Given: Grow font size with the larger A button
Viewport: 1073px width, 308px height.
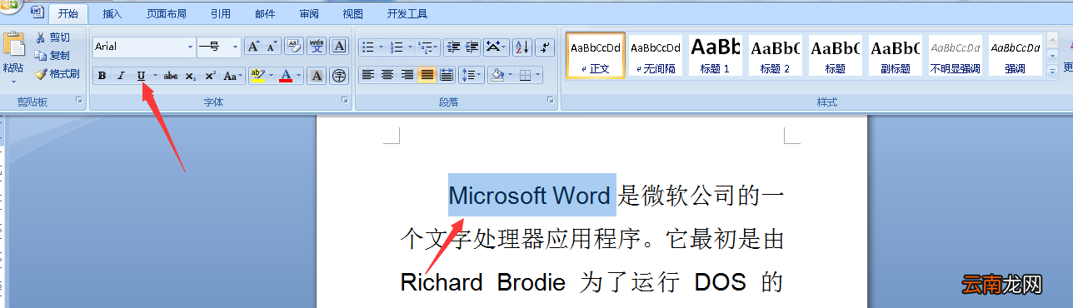Looking at the screenshot, I should pos(253,47).
